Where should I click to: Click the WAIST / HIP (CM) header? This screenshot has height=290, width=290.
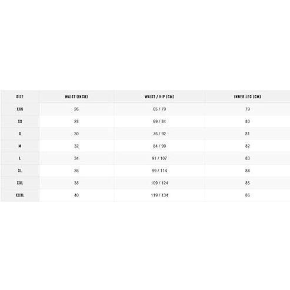point(159,96)
